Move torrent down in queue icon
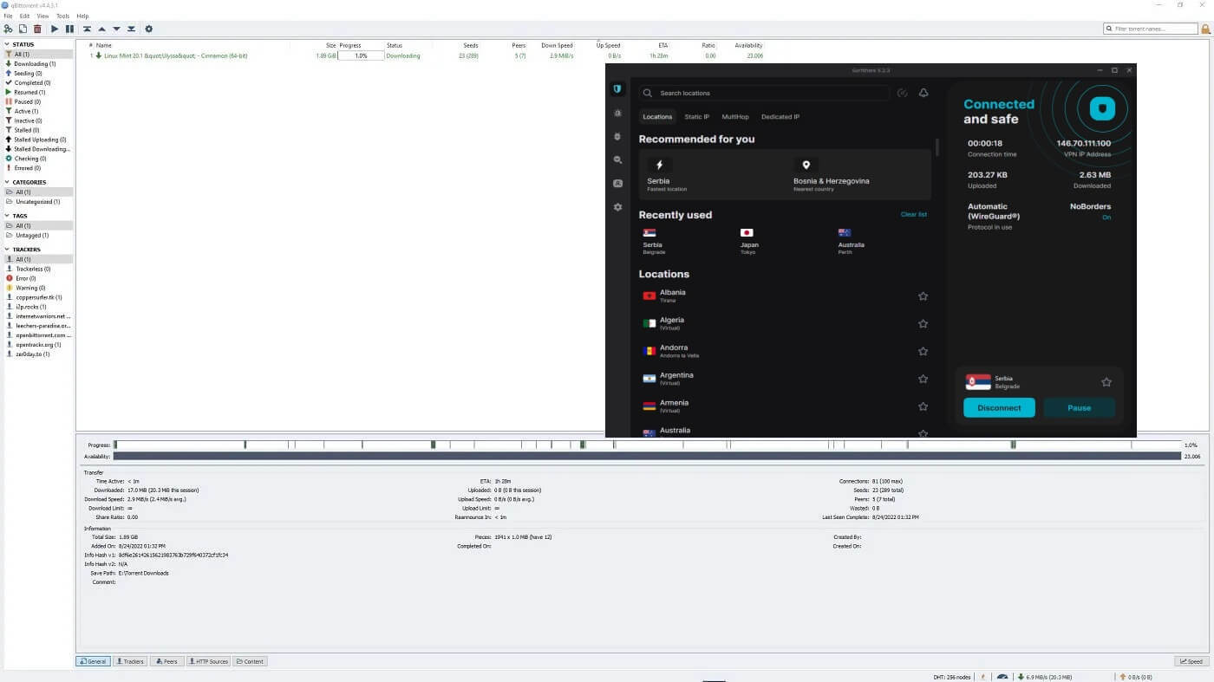This screenshot has width=1214, height=682. tap(116, 29)
